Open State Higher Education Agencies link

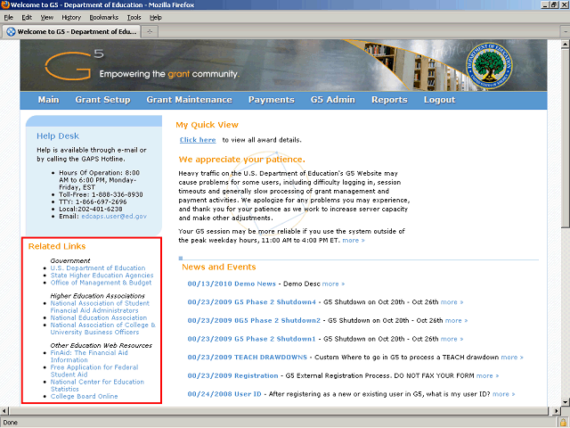[x=102, y=276]
